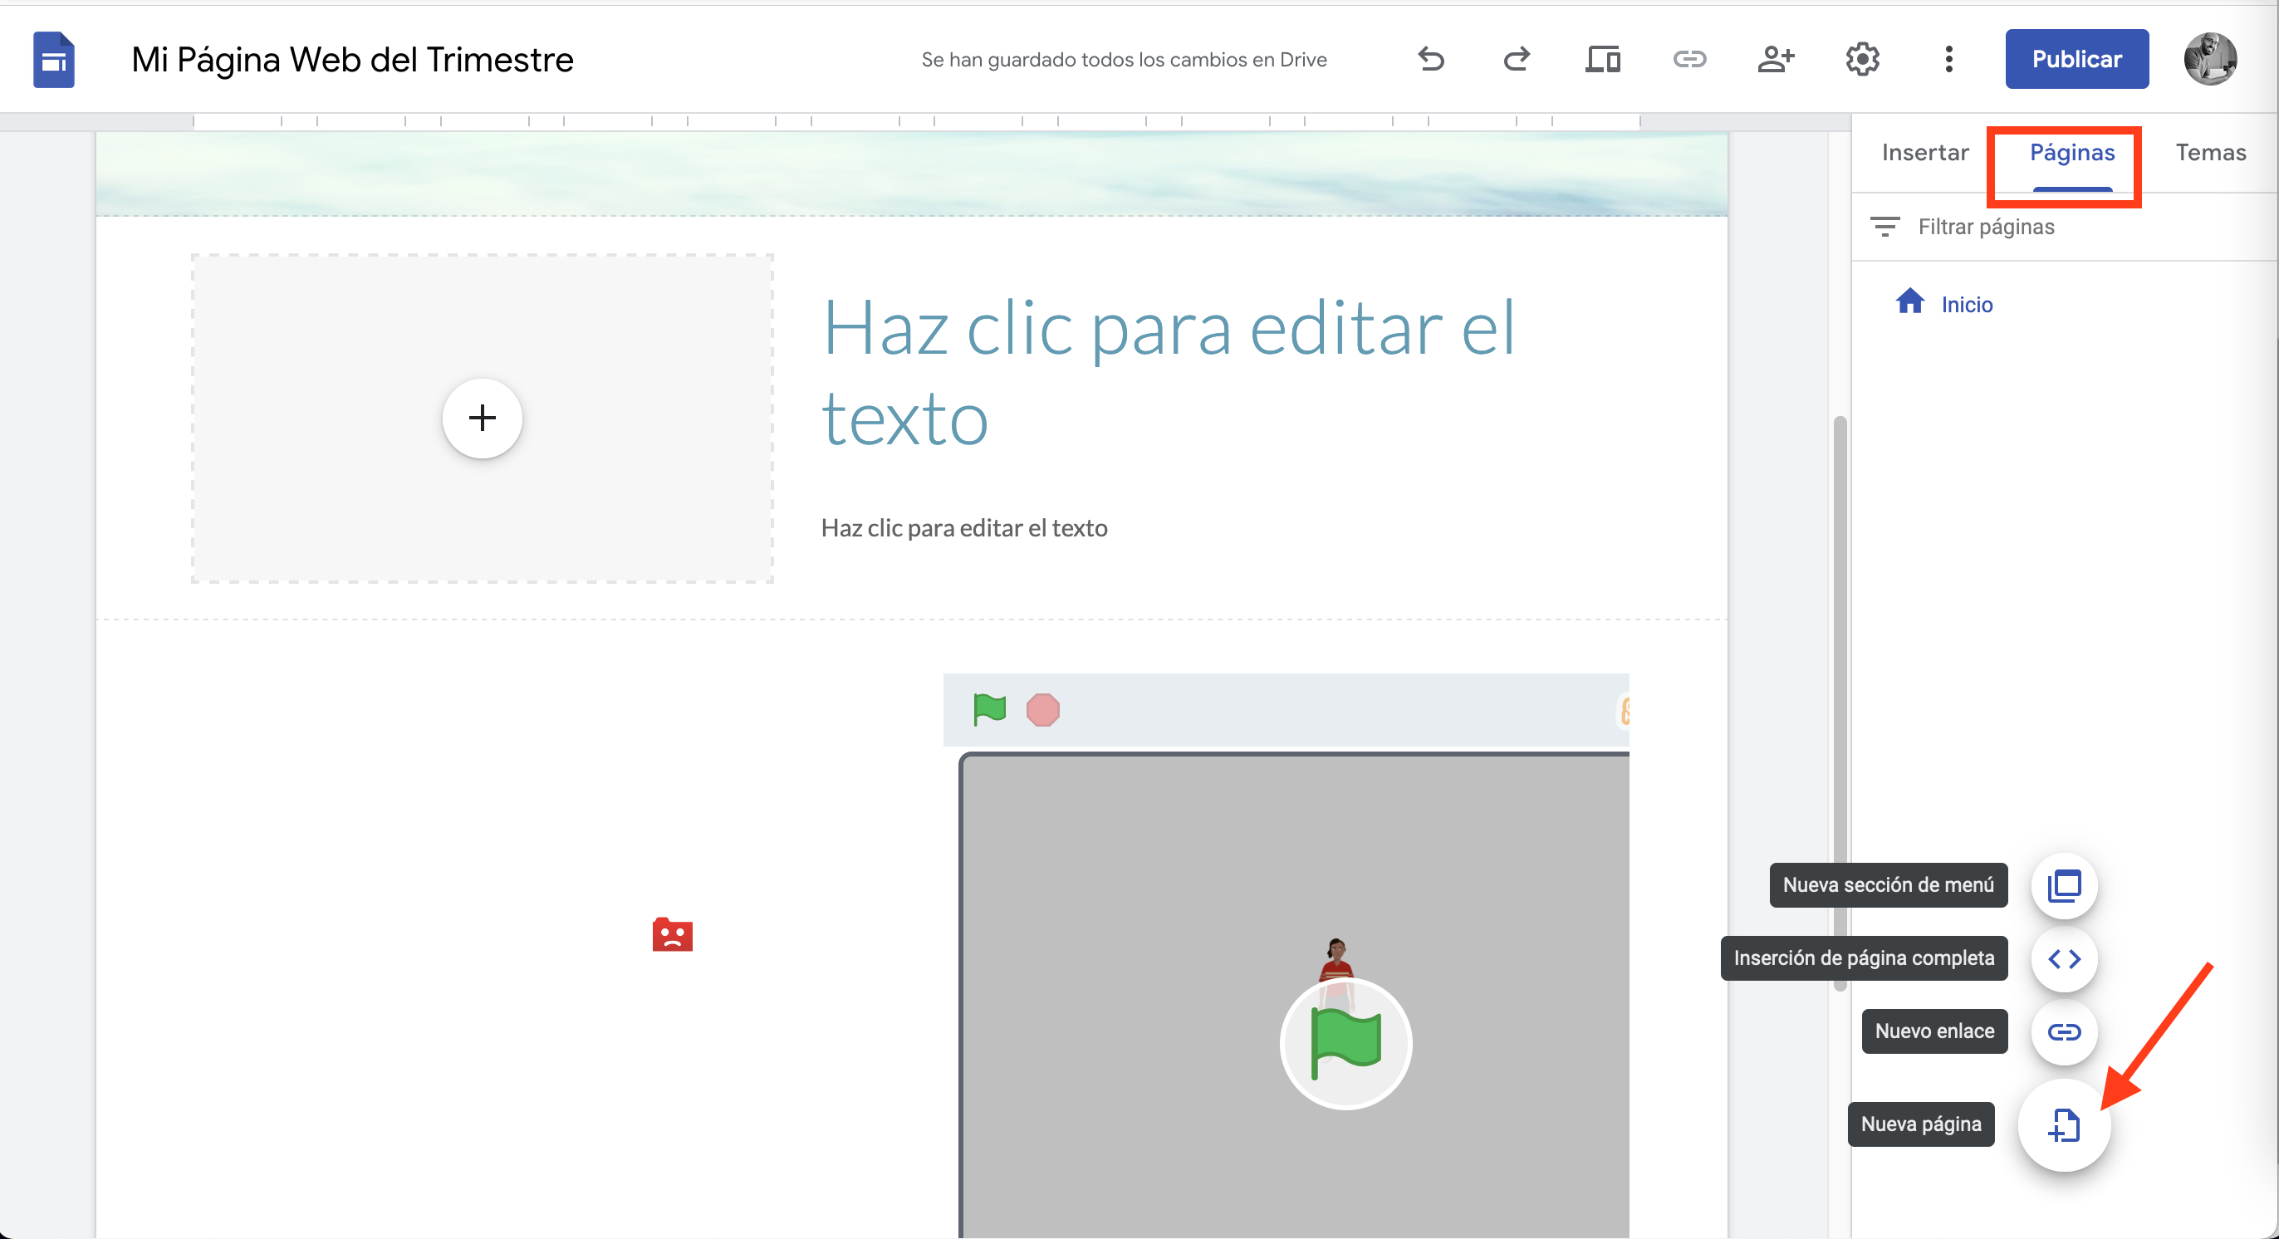Select the Inicio page
Image resolution: width=2279 pixels, height=1239 pixels.
(x=1966, y=305)
